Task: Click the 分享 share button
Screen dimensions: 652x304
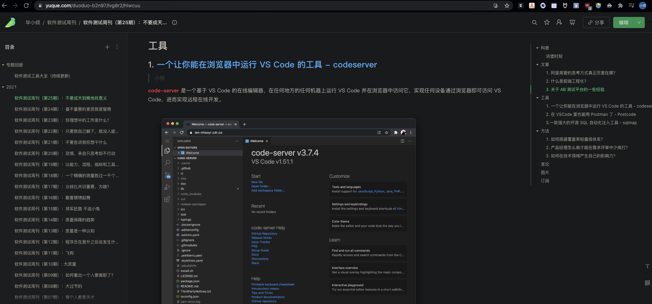Action: coord(596,22)
